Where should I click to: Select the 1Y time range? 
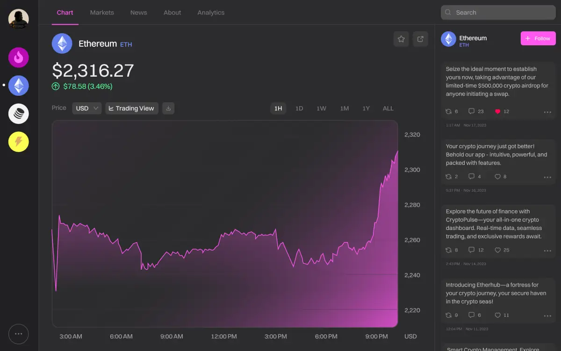point(366,108)
